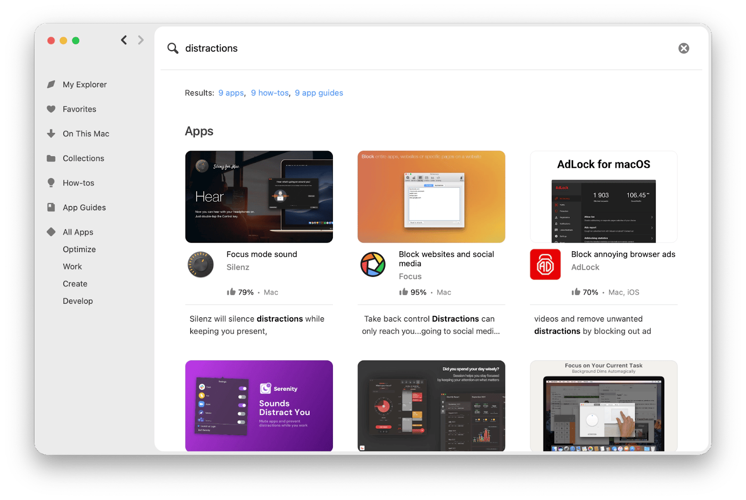Click the lightbulb icon beside How-tos

click(x=51, y=183)
